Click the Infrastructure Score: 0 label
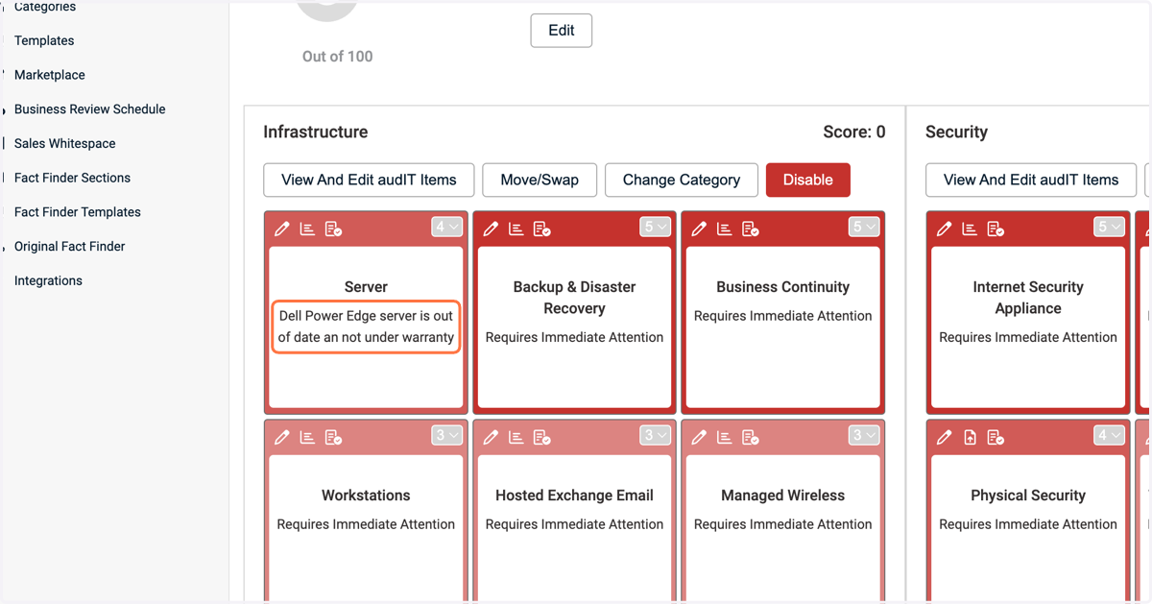The image size is (1152, 604). (854, 133)
